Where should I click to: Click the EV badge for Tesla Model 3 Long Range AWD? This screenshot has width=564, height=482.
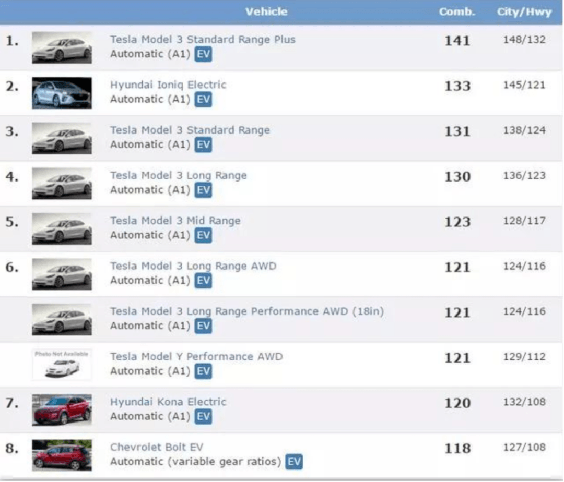pyautogui.click(x=203, y=281)
